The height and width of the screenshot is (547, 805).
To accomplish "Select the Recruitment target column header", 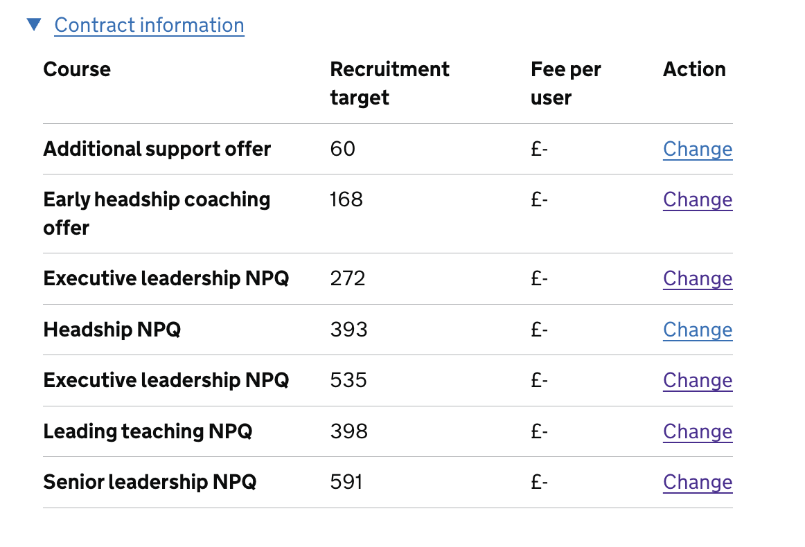I will [x=389, y=83].
